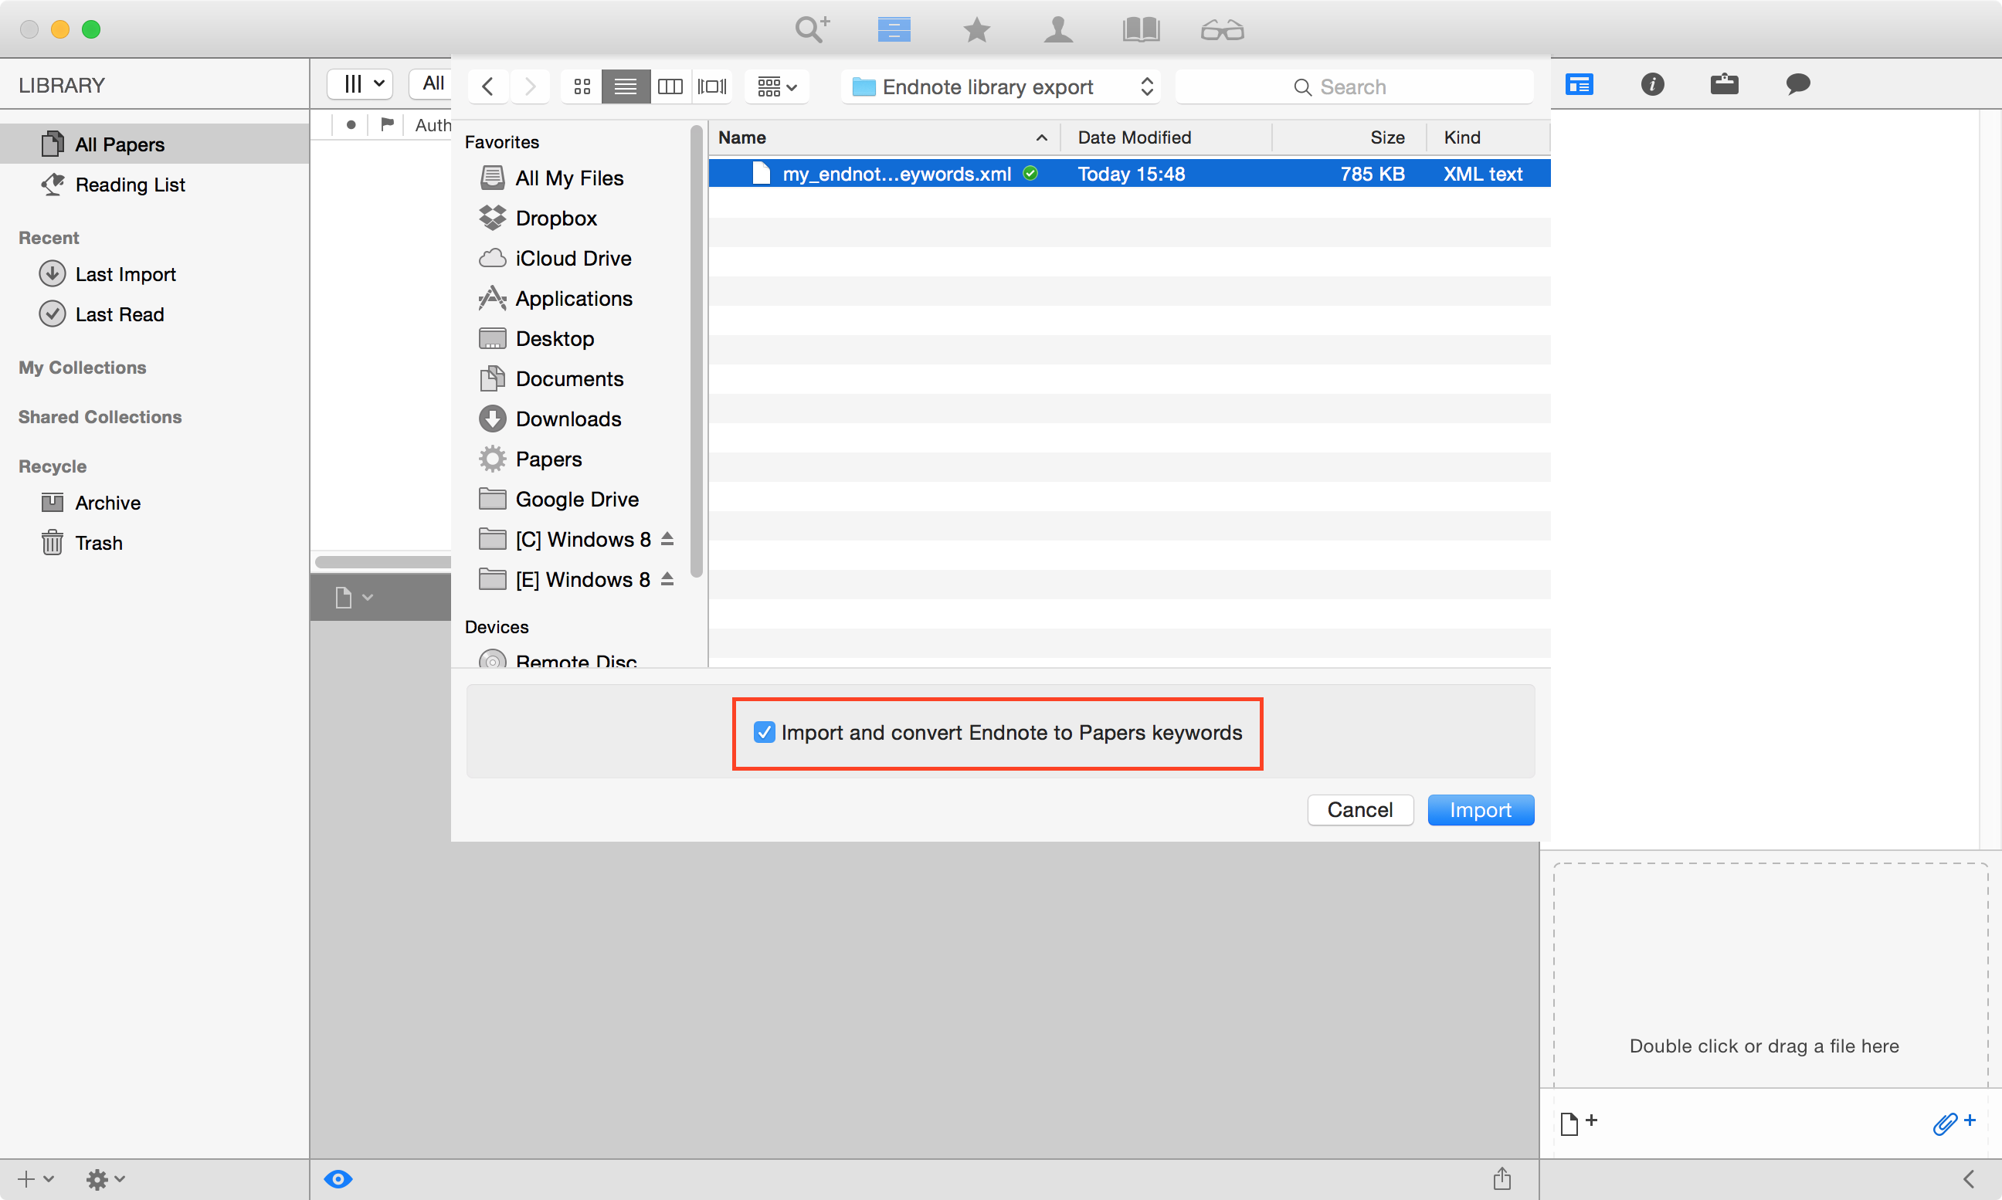The height and width of the screenshot is (1200, 2002).
Task: Open the add plus menu in bottom bar
Action: click(x=36, y=1179)
